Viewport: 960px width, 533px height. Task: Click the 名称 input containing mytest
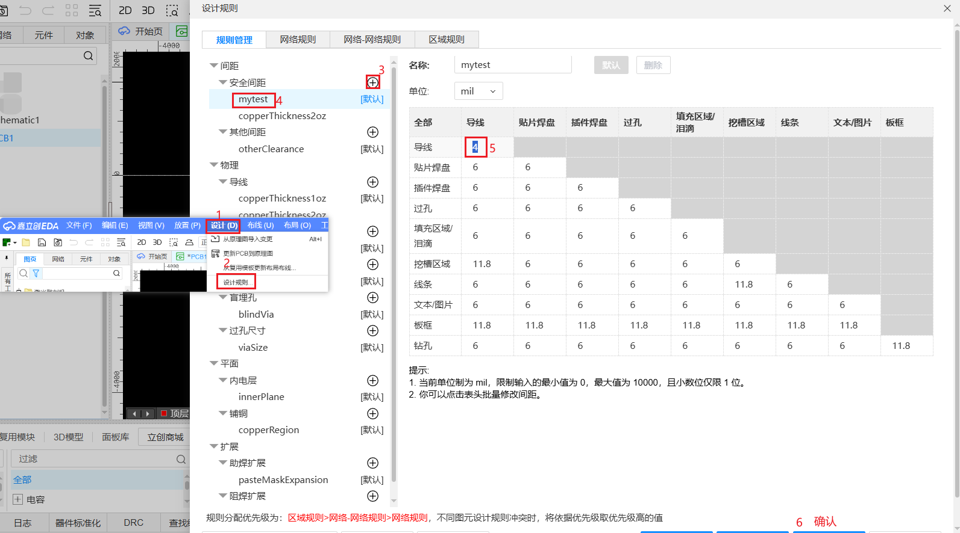[513, 65]
